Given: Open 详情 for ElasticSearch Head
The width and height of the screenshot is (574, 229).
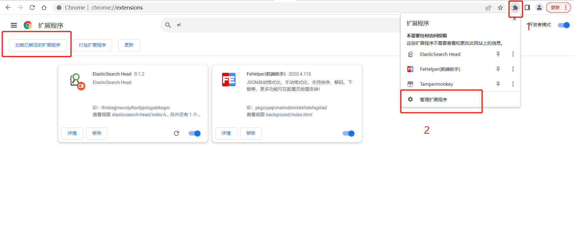Looking at the screenshot, I should click(x=72, y=133).
